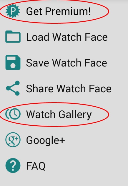This screenshot has width=128, height=186.
Task: Click the word Gallery
Action: tap(75, 115)
